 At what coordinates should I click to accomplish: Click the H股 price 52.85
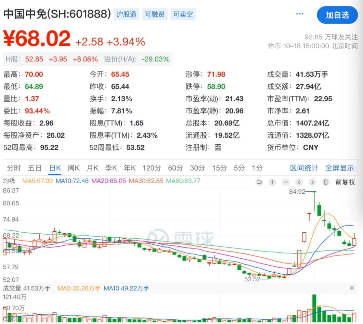pos(34,59)
